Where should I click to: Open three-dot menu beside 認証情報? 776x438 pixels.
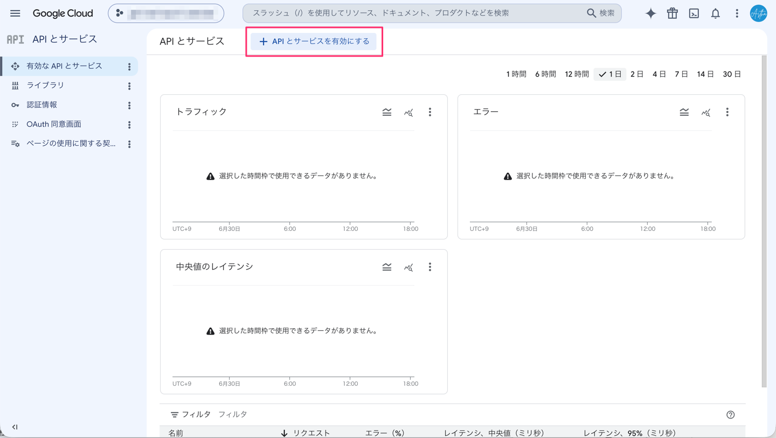click(x=129, y=105)
